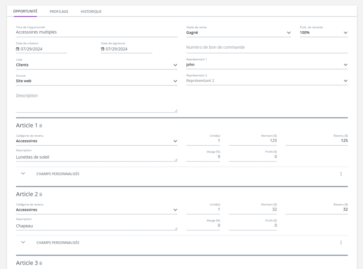This screenshot has width=363, height=269.
Task: Delete Article 1 using trash icon
Action: (x=41, y=126)
